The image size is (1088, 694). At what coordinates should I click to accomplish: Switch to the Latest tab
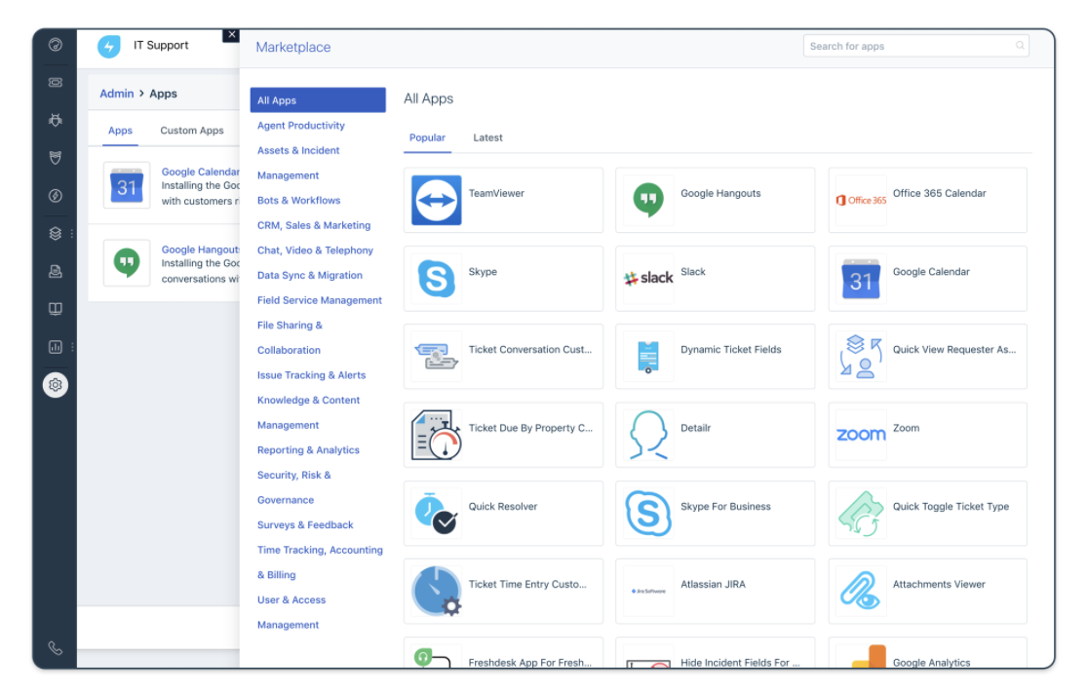point(487,137)
